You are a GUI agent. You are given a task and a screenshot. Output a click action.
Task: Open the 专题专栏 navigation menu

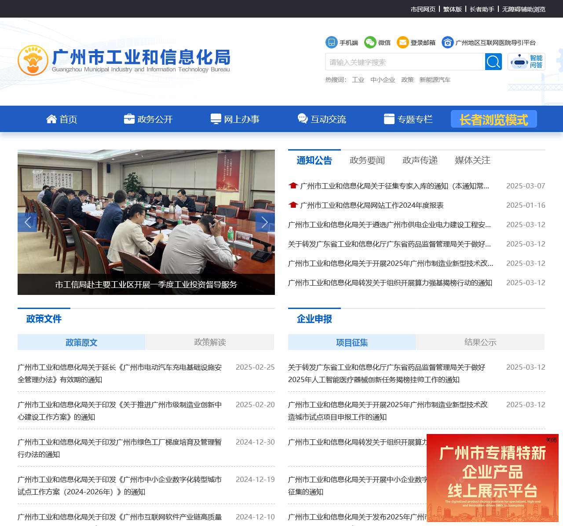pos(408,119)
